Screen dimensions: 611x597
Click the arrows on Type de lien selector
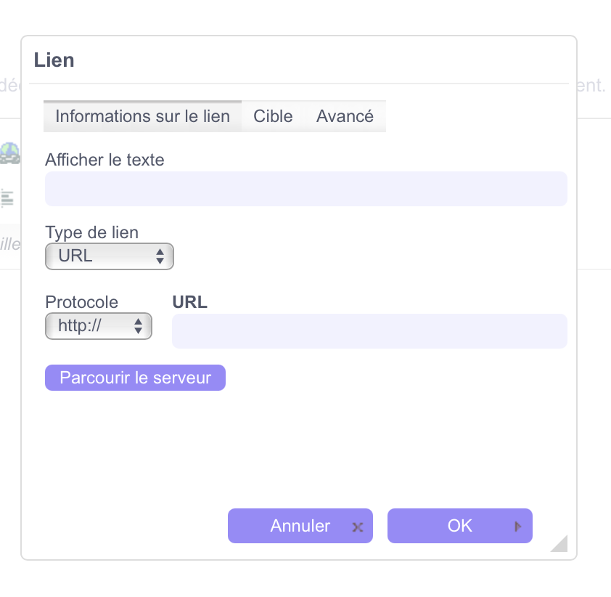pyautogui.click(x=160, y=256)
